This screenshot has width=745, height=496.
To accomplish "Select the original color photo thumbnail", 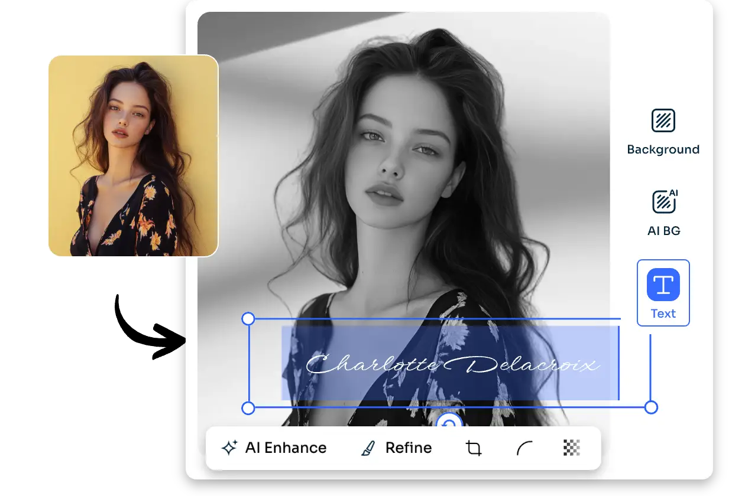I will pyautogui.click(x=133, y=156).
